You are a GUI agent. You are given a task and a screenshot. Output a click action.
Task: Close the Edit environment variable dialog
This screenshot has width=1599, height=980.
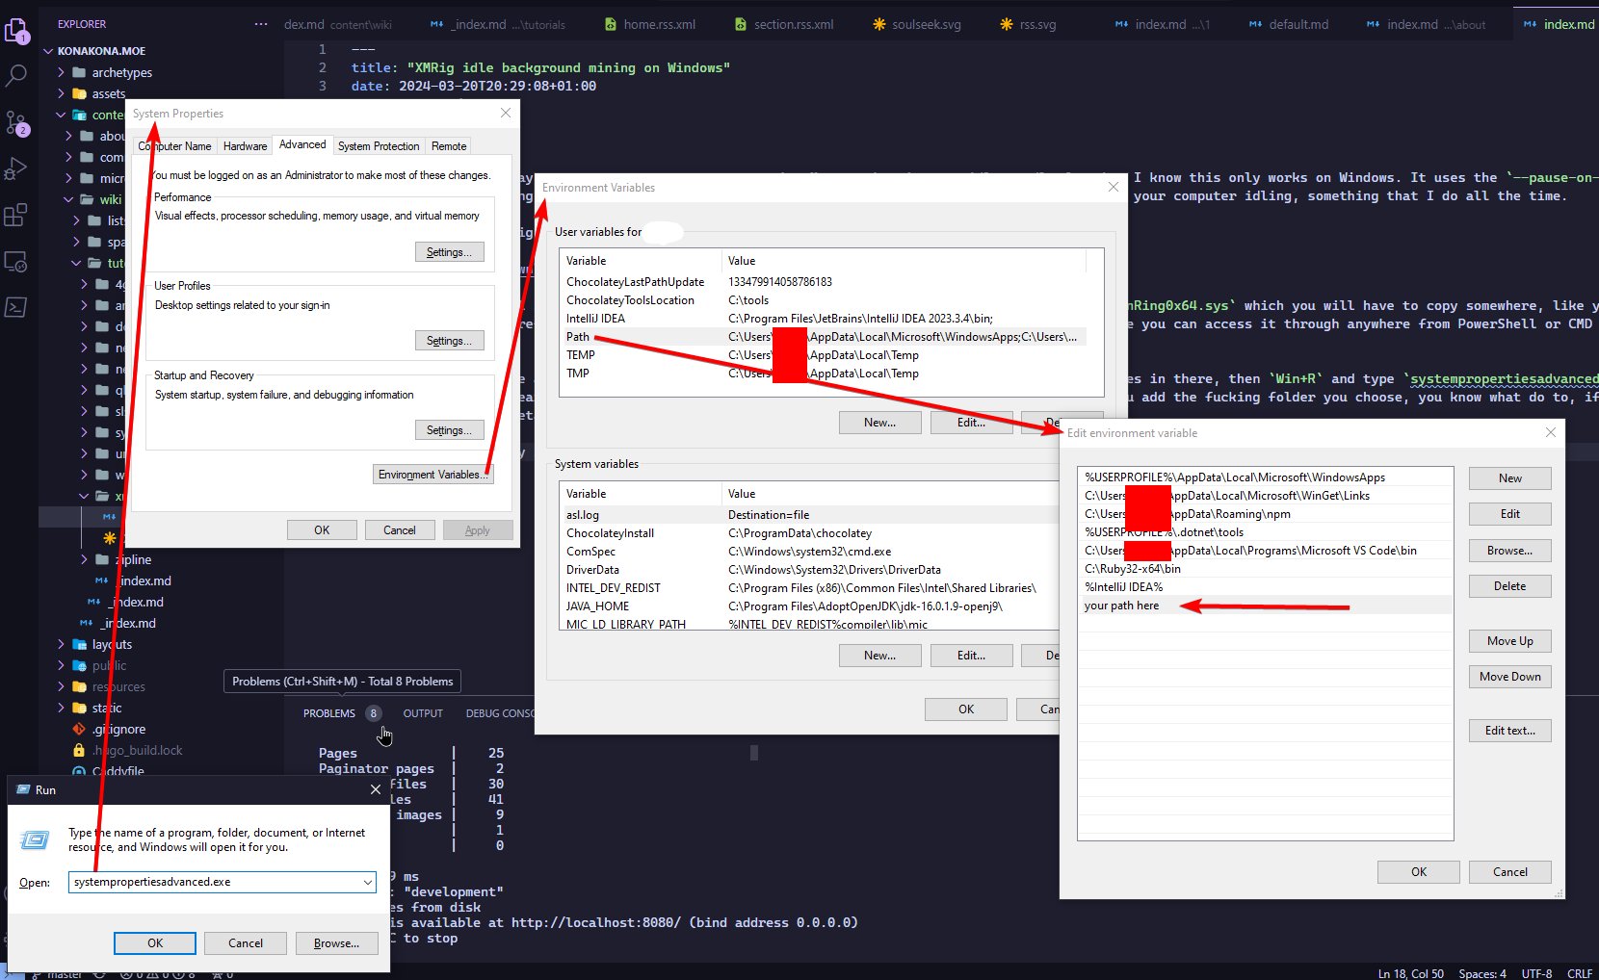tap(1550, 432)
